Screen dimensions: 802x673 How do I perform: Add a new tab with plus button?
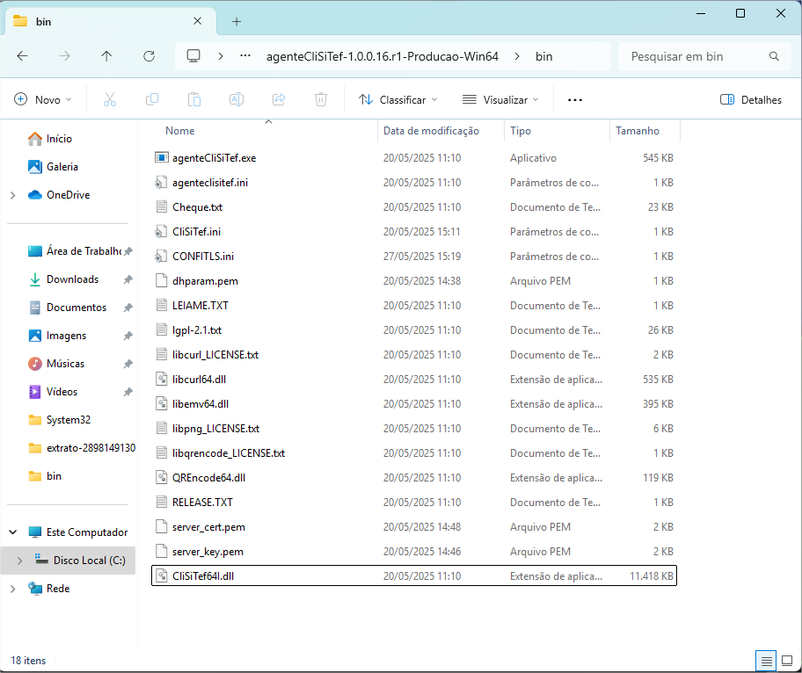pyautogui.click(x=237, y=21)
